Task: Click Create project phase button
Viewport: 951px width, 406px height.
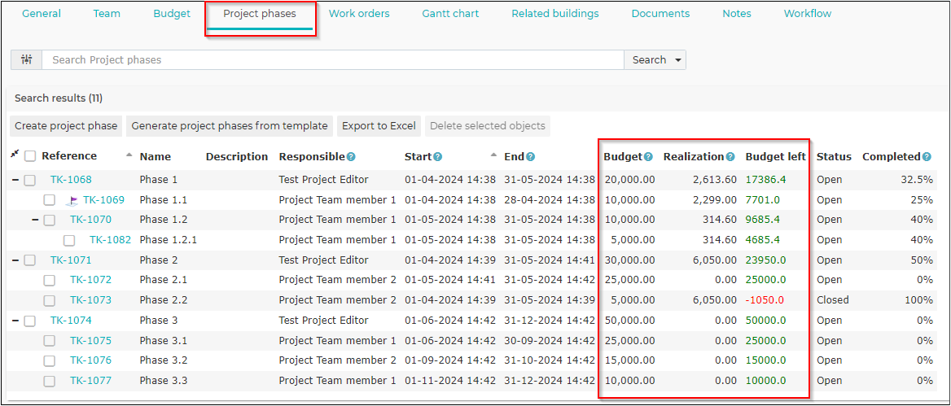Action: [66, 126]
